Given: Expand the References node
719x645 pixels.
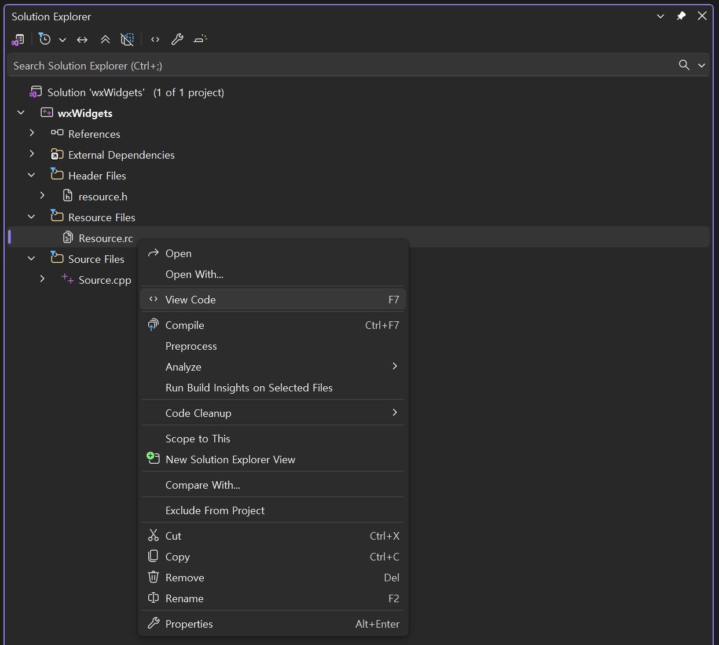Looking at the screenshot, I should [x=32, y=133].
